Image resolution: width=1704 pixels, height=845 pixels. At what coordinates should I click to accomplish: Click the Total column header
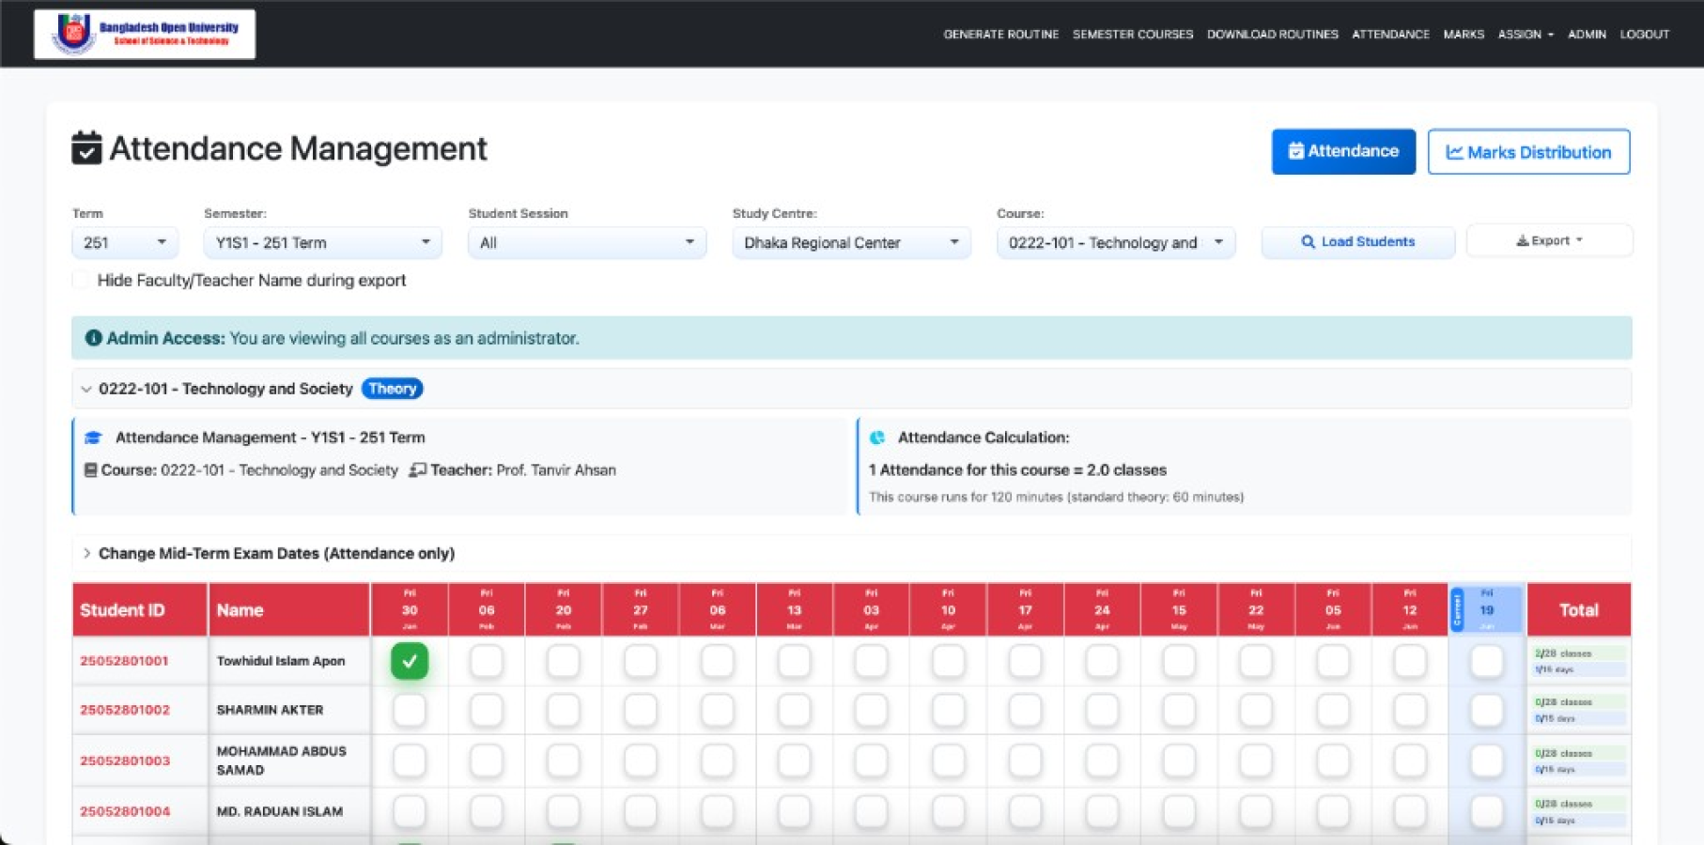pos(1579,609)
